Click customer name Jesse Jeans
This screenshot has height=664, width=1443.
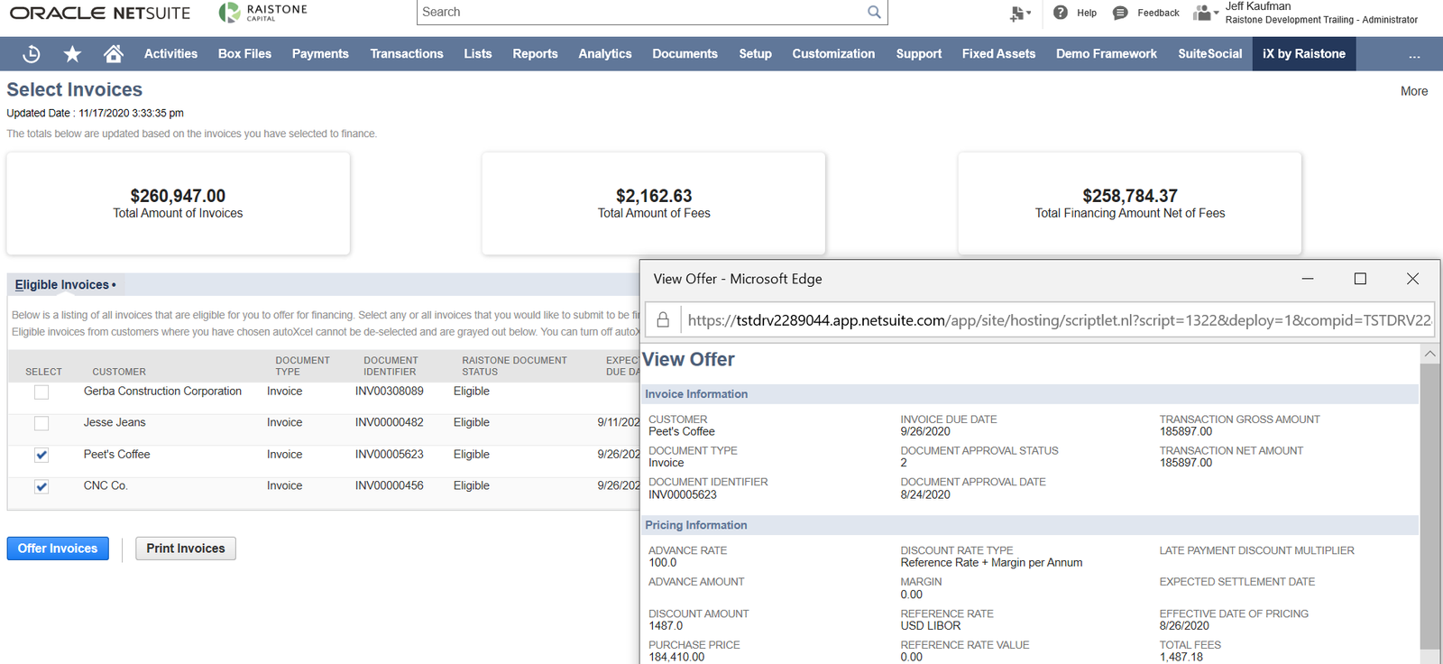tap(115, 423)
